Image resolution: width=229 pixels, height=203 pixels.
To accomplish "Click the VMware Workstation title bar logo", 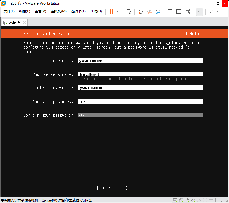I will [x=3, y=3].
